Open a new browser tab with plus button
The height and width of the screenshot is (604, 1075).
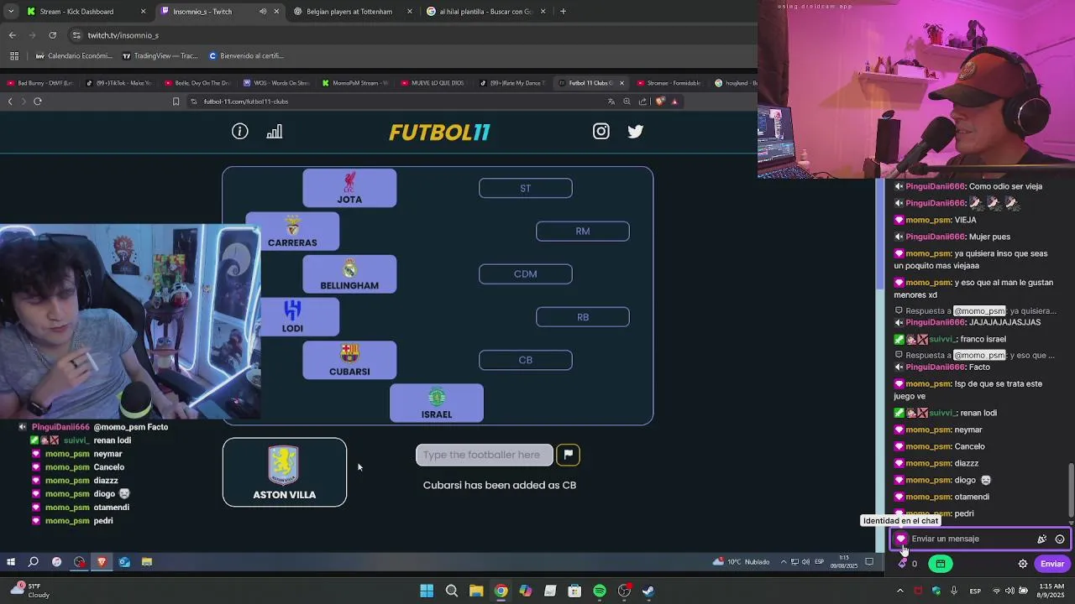[563, 12]
